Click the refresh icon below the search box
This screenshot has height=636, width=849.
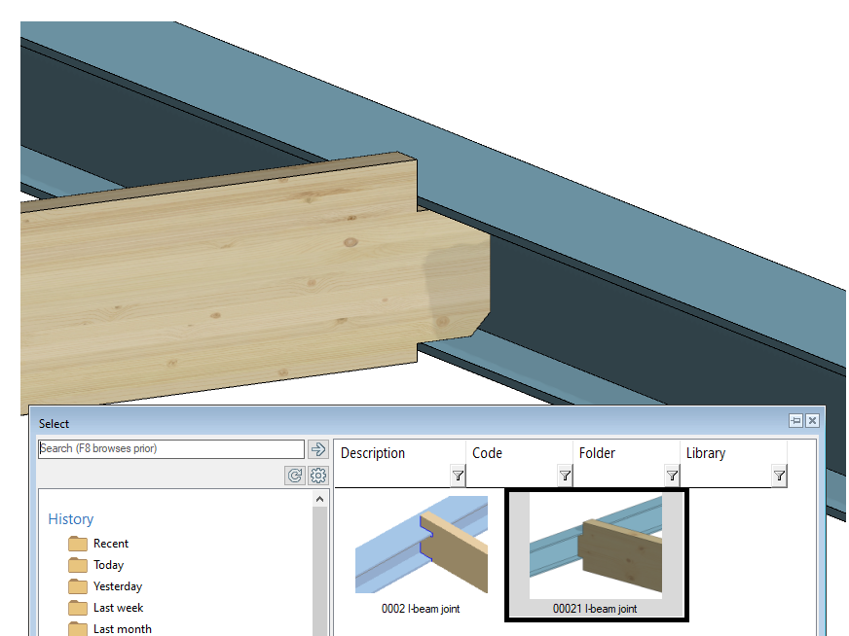(295, 476)
